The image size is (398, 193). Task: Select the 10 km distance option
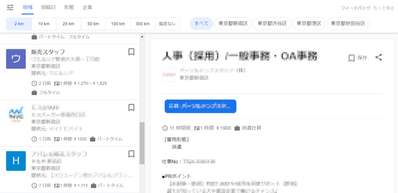tap(44, 24)
